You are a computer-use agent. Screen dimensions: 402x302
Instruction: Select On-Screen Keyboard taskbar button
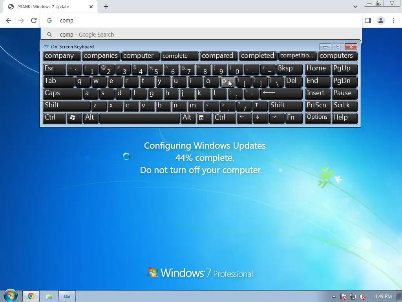(67, 296)
